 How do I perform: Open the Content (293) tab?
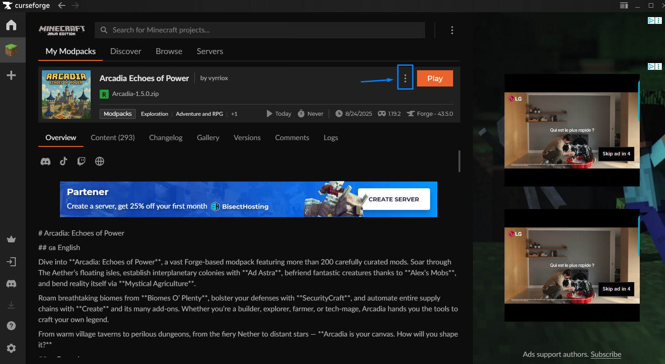(x=113, y=138)
